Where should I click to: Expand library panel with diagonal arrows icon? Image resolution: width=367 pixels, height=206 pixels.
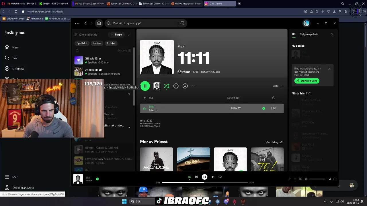click(x=129, y=35)
